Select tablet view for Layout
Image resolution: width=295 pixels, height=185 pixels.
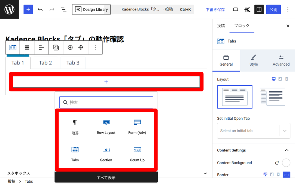click(x=280, y=79)
